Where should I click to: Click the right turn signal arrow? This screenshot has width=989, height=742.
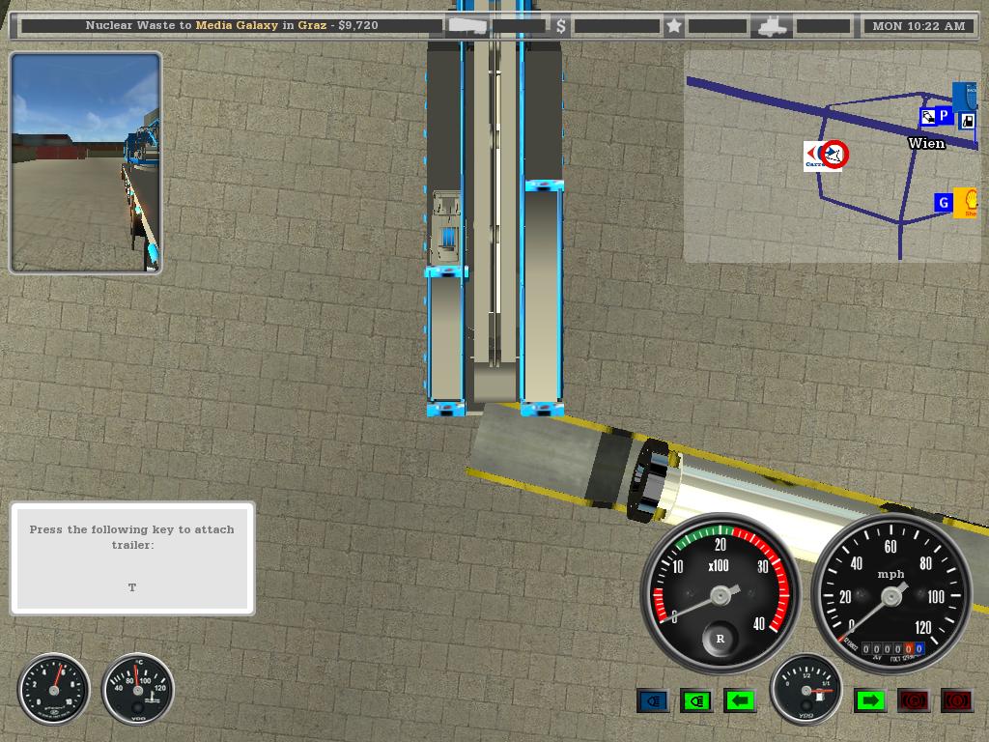(x=870, y=700)
